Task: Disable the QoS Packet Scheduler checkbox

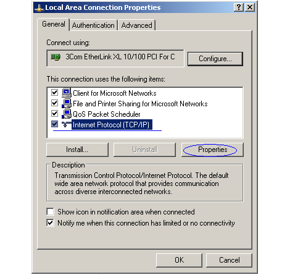Action: pos(54,113)
